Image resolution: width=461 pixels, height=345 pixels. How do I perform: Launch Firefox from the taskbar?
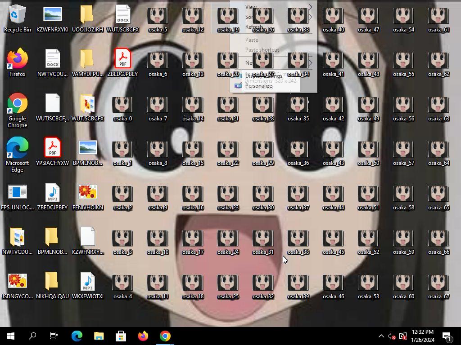143,336
